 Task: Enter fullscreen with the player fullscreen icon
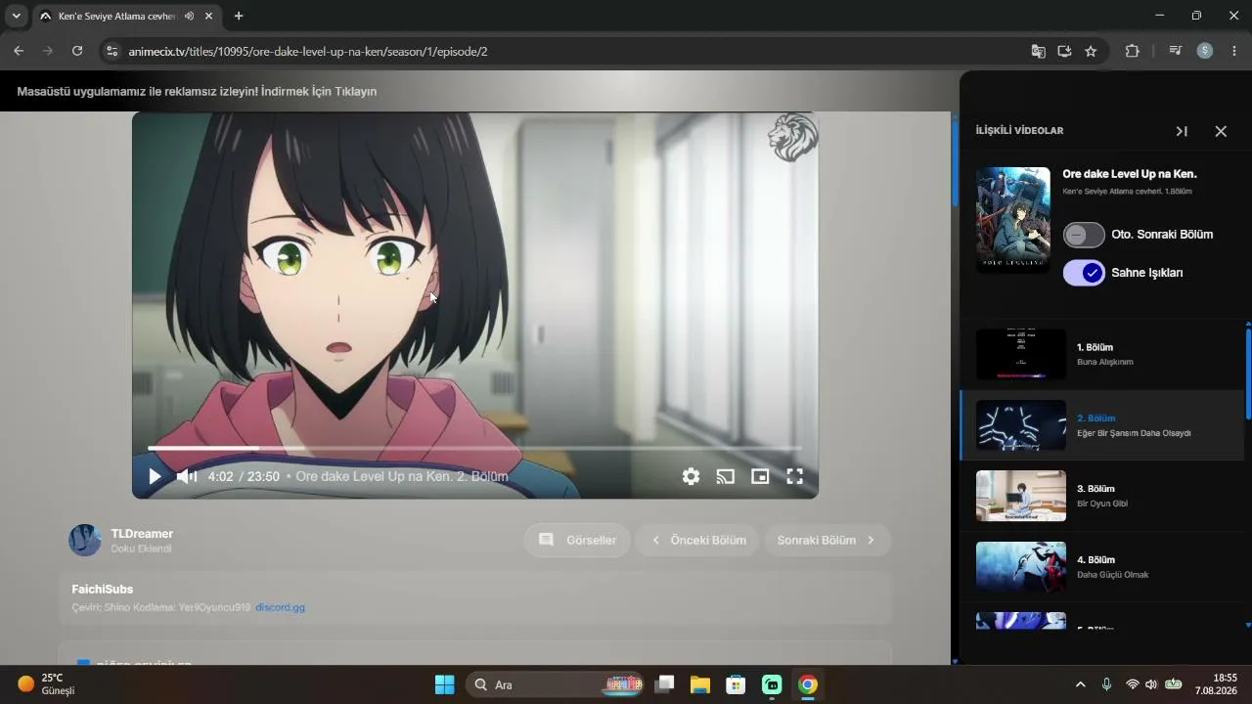(x=795, y=476)
